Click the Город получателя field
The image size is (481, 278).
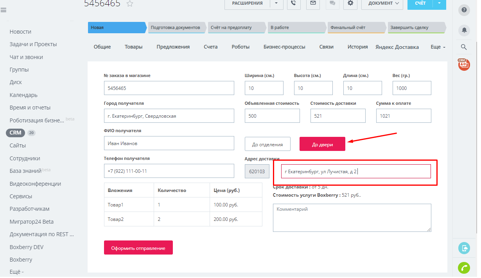coord(169,116)
